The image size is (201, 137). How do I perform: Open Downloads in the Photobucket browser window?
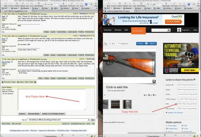166,5
